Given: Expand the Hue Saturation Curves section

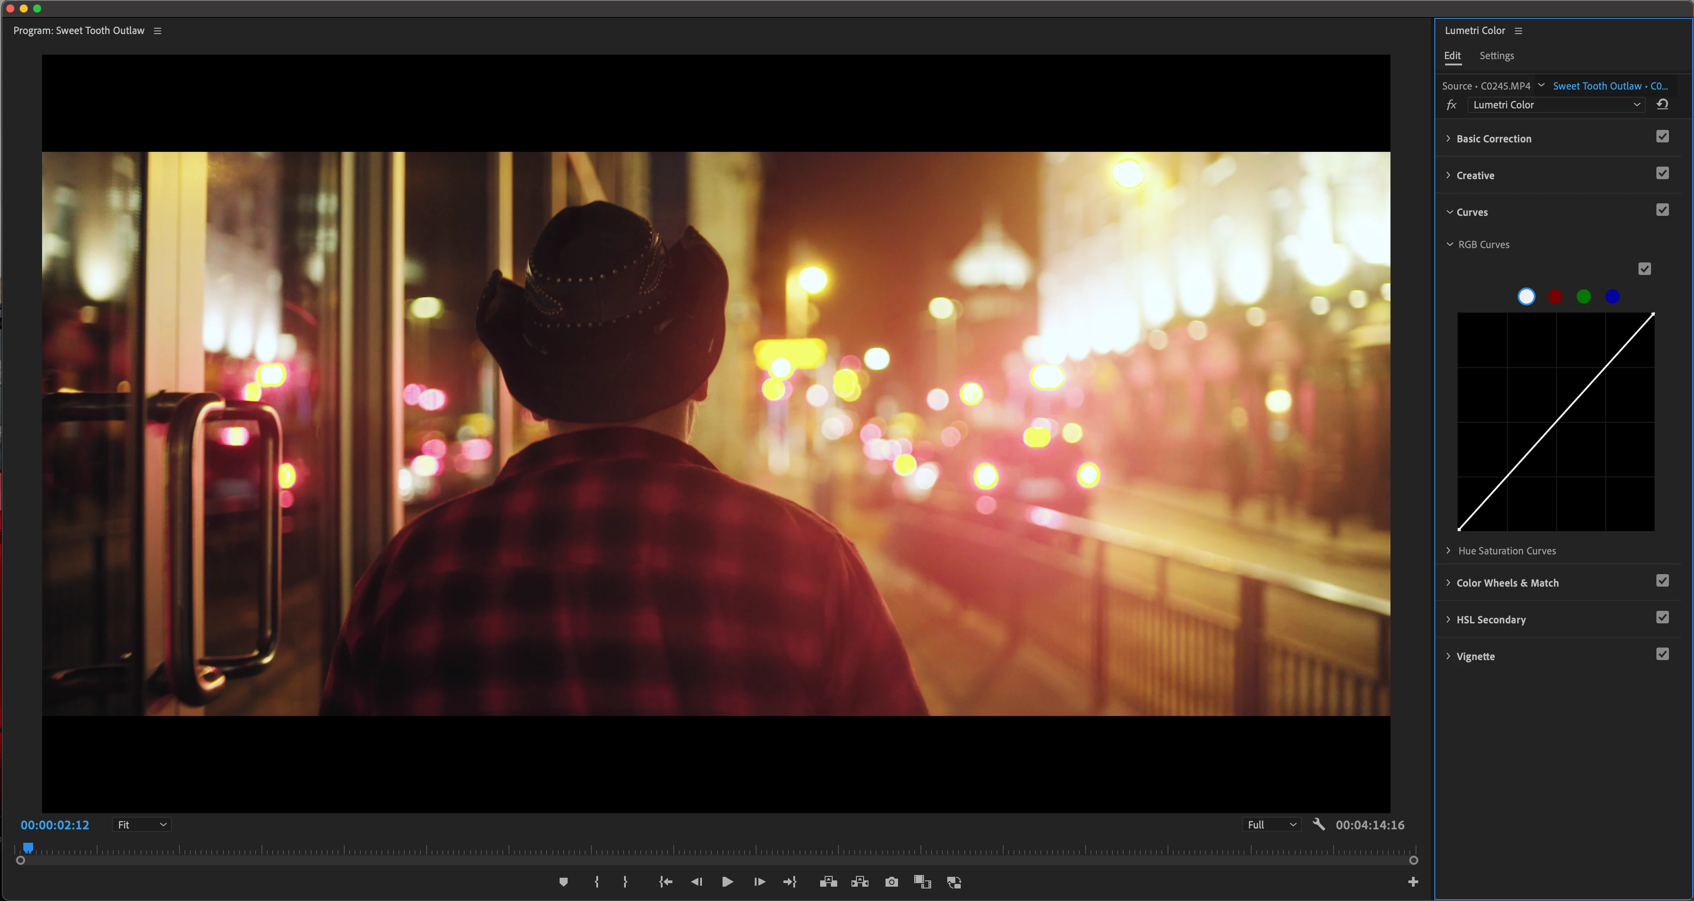Looking at the screenshot, I should (x=1506, y=551).
